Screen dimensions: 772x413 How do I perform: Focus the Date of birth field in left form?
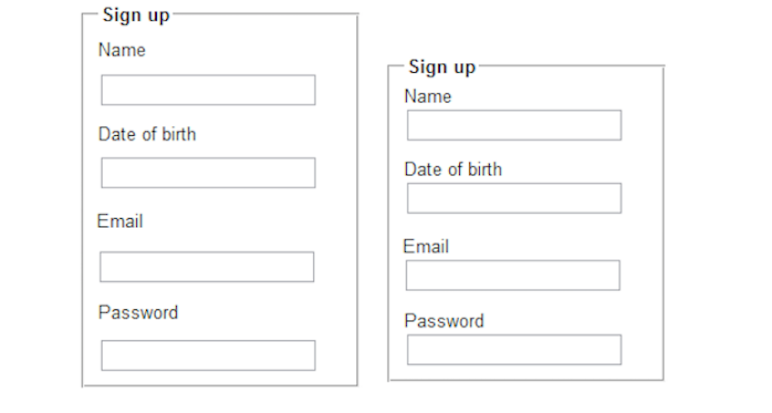208,173
